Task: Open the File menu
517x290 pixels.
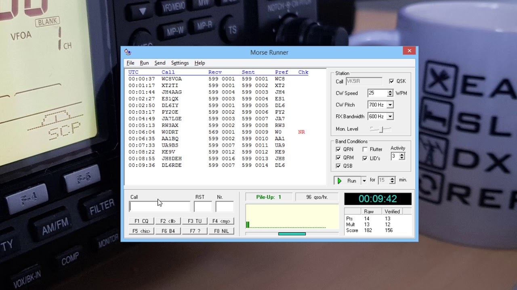Action: coord(130,63)
